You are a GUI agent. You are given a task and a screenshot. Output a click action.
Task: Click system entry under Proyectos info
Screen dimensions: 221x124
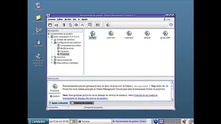pyautogui.click(x=55, y=96)
